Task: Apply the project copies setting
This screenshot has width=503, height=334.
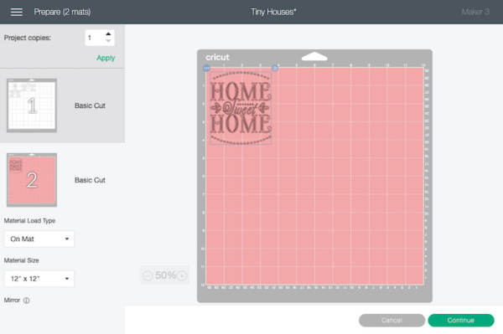Action: (x=106, y=58)
